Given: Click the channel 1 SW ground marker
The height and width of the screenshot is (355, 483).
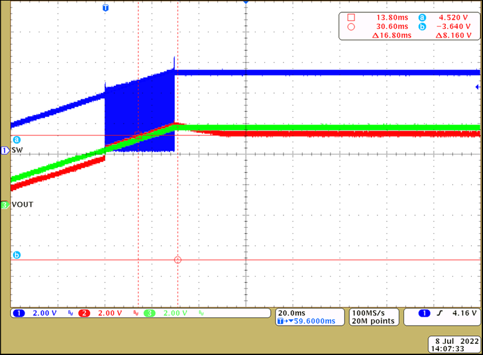Looking at the screenshot, I should (6, 151).
